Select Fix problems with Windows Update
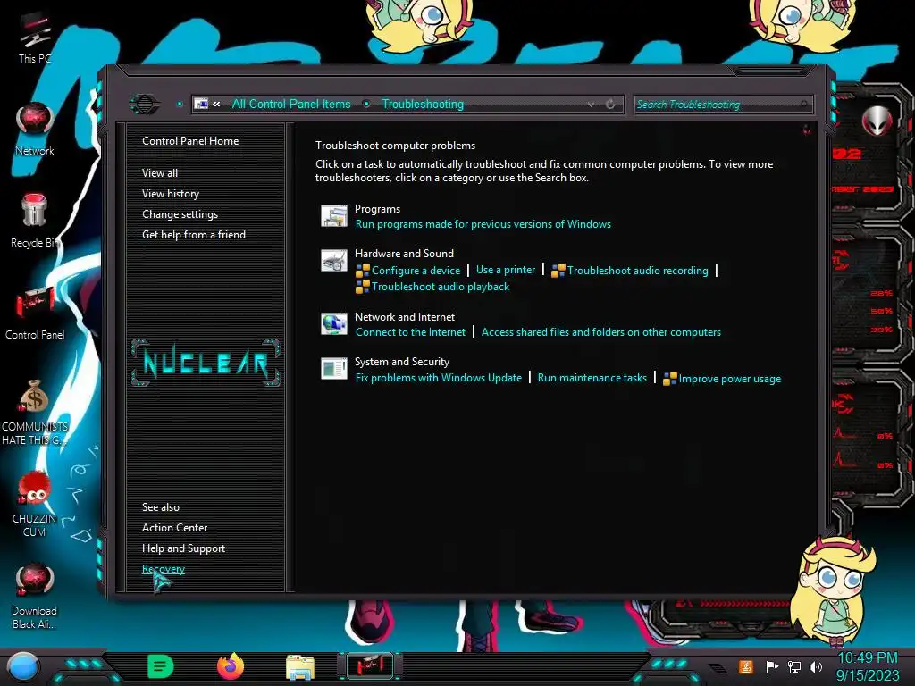This screenshot has height=686, width=915. pyautogui.click(x=438, y=378)
